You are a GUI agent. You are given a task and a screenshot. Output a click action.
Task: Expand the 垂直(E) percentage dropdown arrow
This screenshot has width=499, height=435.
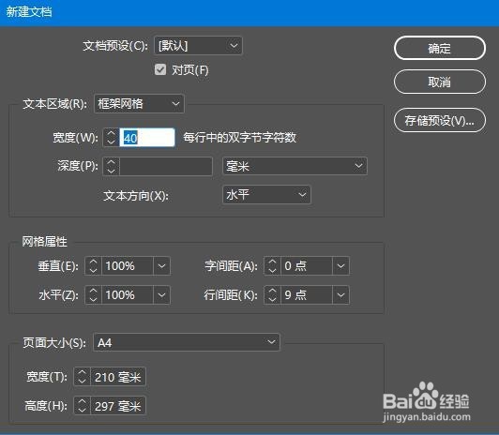click(161, 266)
